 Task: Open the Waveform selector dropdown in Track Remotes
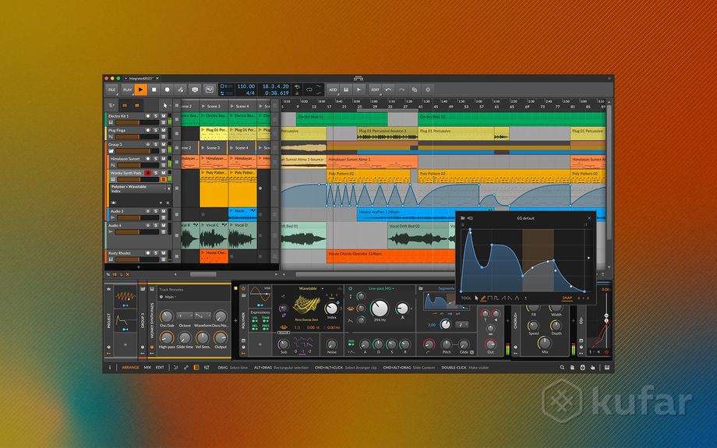pos(203,316)
